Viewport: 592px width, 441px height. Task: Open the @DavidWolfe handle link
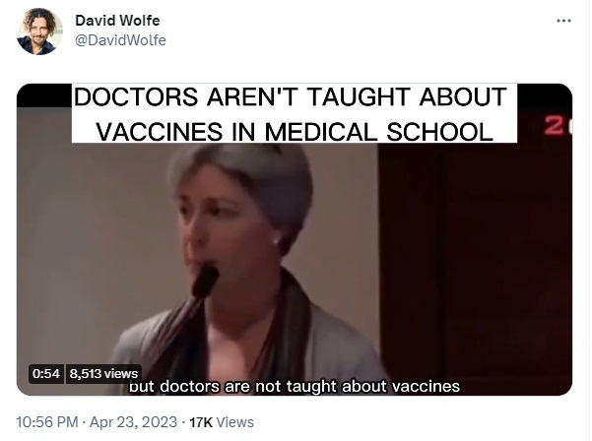pos(120,40)
